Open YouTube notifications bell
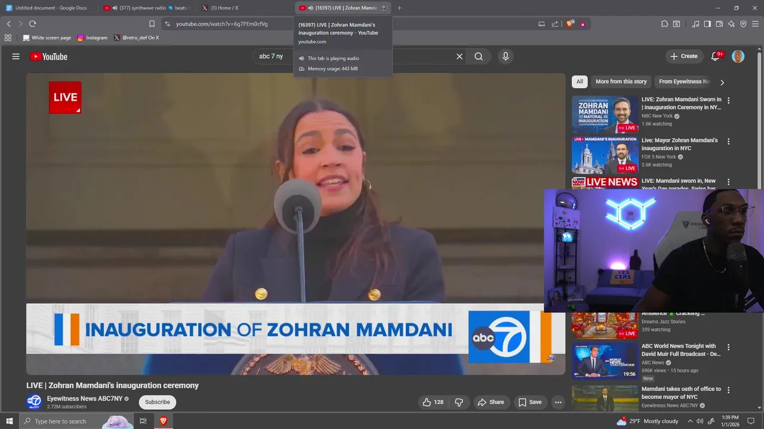 coord(715,57)
